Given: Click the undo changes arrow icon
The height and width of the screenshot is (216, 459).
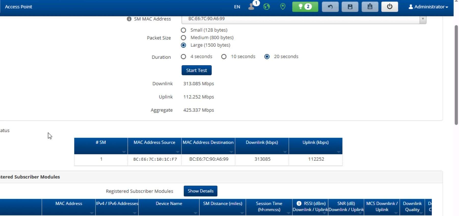Looking at the screenshot, I should (330, 7).
